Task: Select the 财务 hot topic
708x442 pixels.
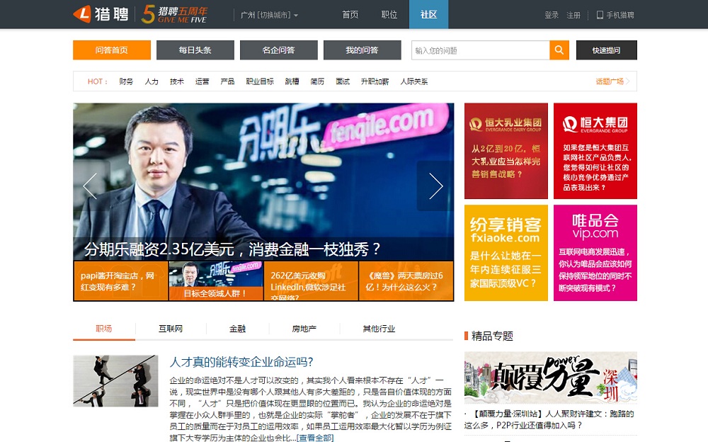Action: point(126,81)
